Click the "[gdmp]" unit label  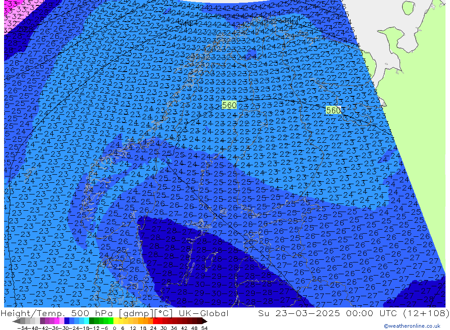(136, 313)
